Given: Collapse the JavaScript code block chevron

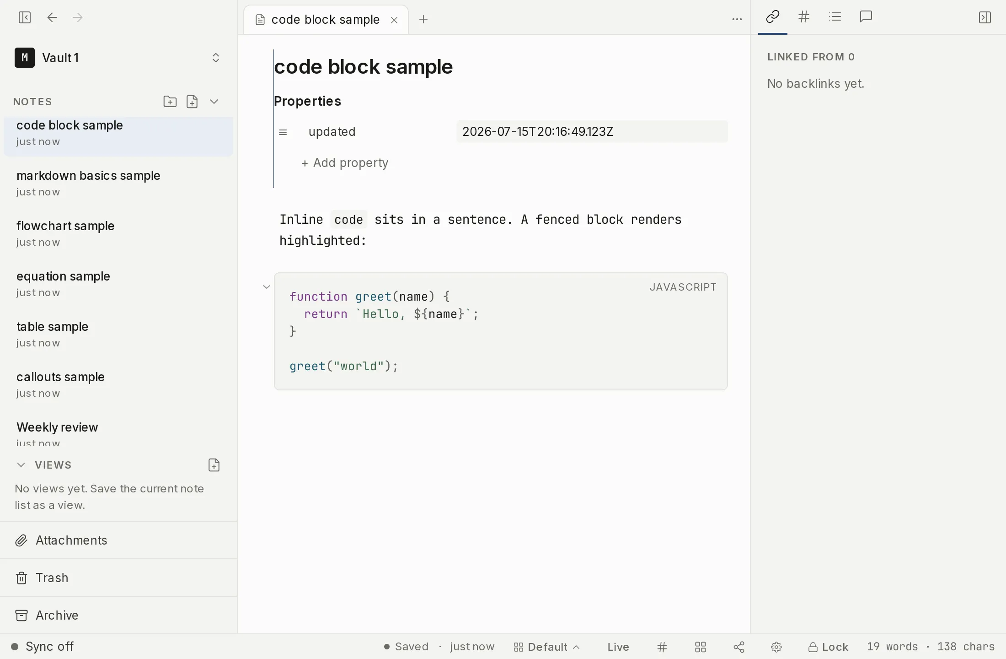Looking at the screenshot, I should click(267, 287).
